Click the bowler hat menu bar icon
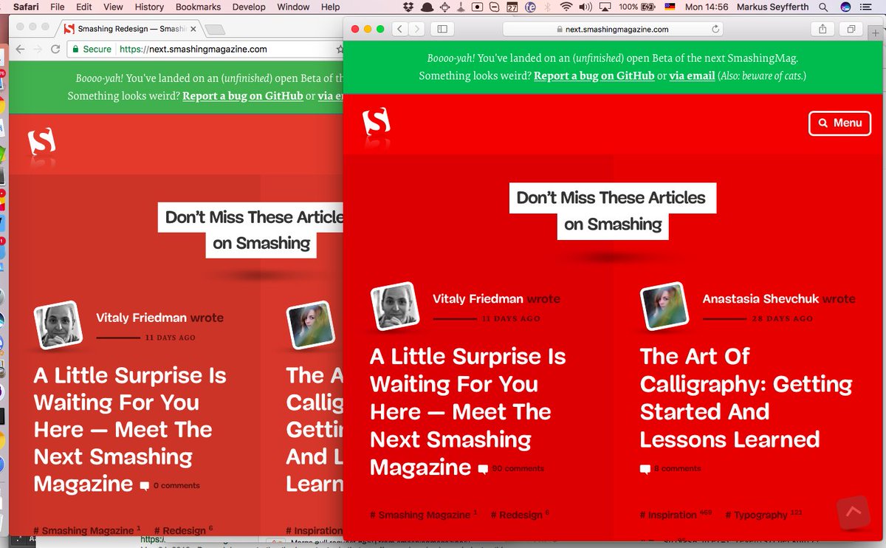The height and width of the screenshot is (548, 886). pos(427,7)
